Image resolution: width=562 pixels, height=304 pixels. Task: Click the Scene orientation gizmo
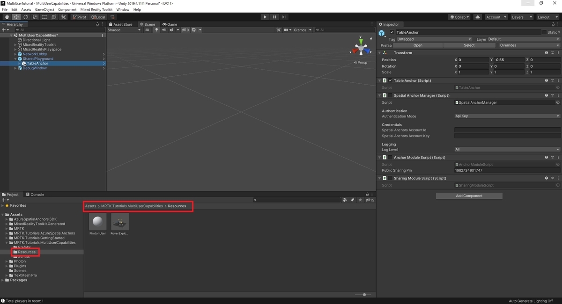pos(361,47)
